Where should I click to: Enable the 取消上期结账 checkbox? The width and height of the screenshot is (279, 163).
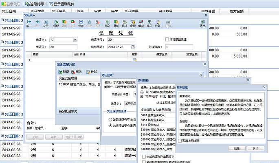click(x=180, y=141)
